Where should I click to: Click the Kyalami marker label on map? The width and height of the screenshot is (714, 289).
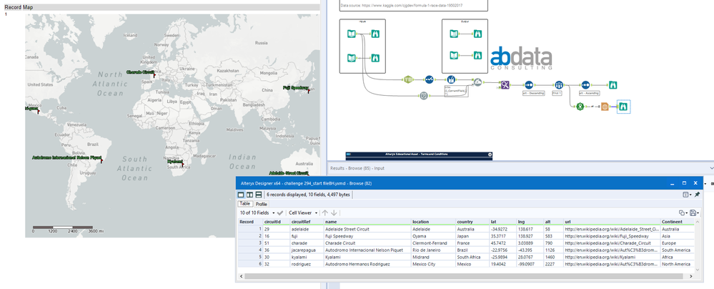point(174,162)
